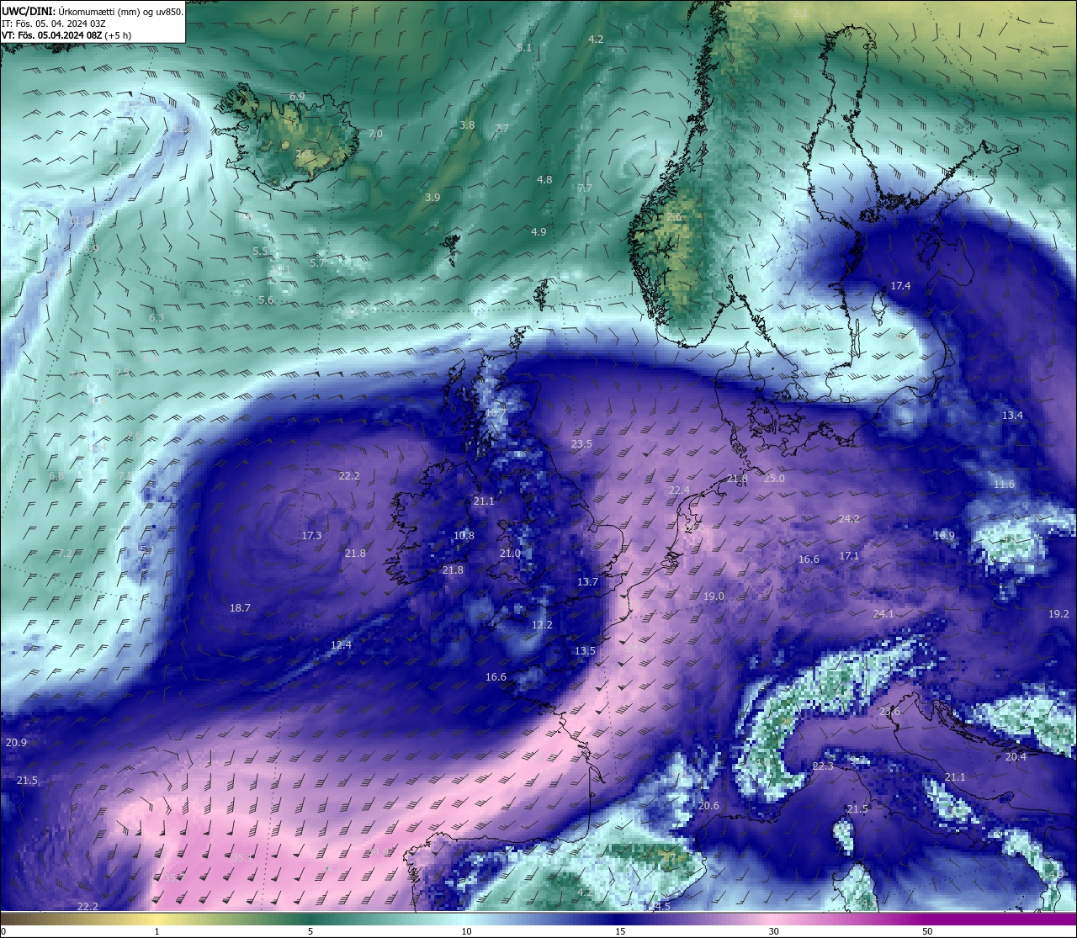Click the 22.3 value label
This screenshot has height=938, width=1077.
point(823,766)
